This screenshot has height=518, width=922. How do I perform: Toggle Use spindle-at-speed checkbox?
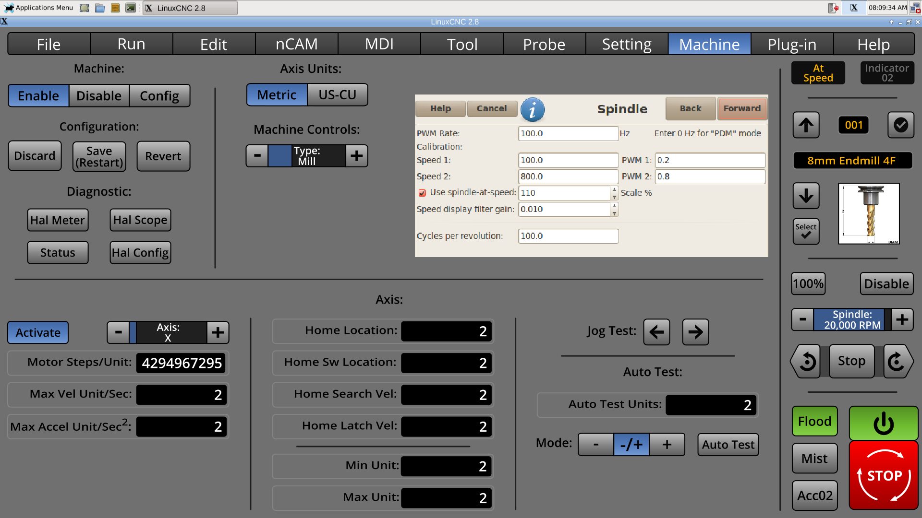pos(422,193)
